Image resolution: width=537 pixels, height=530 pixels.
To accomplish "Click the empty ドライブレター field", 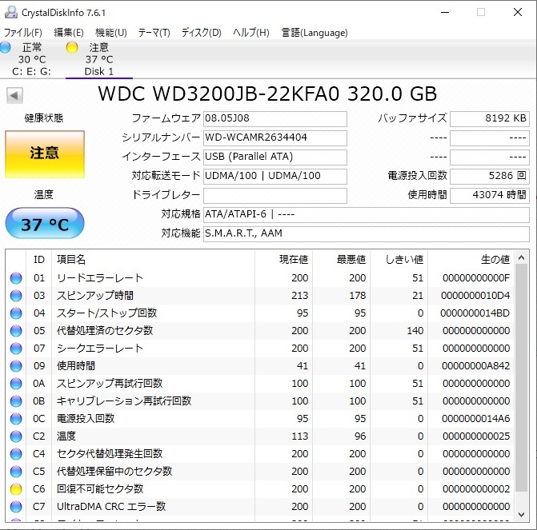I will pyautogui.click(x=275, y=195).
